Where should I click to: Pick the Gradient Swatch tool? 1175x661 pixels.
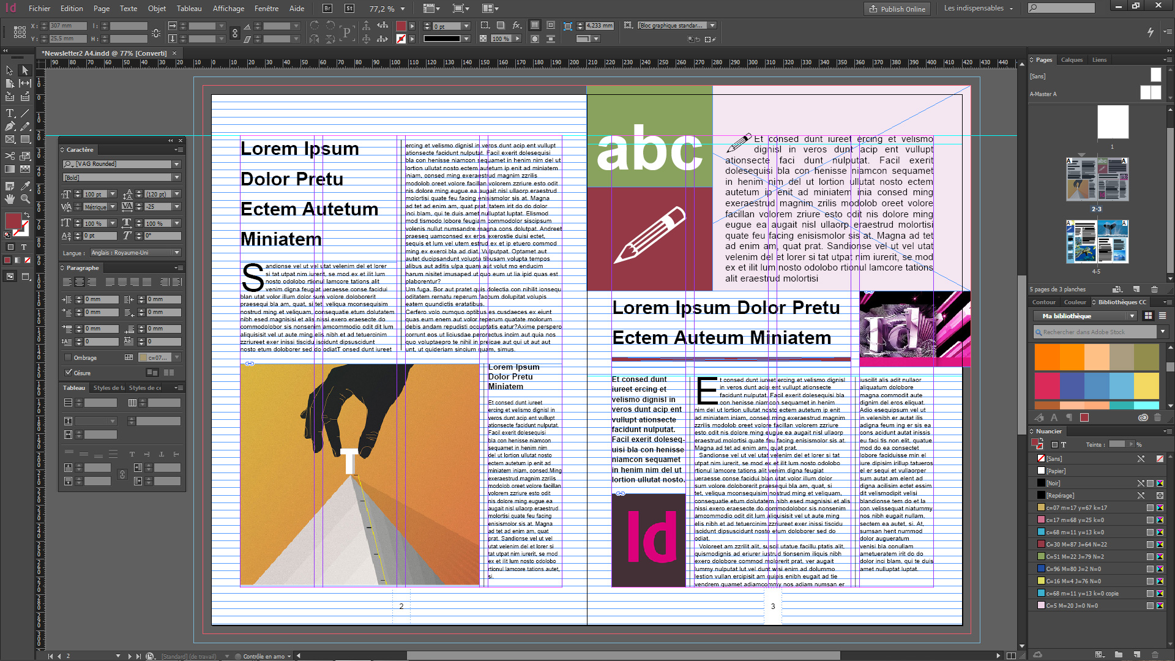coord(10,170)
